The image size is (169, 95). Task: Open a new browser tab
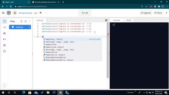63,2
